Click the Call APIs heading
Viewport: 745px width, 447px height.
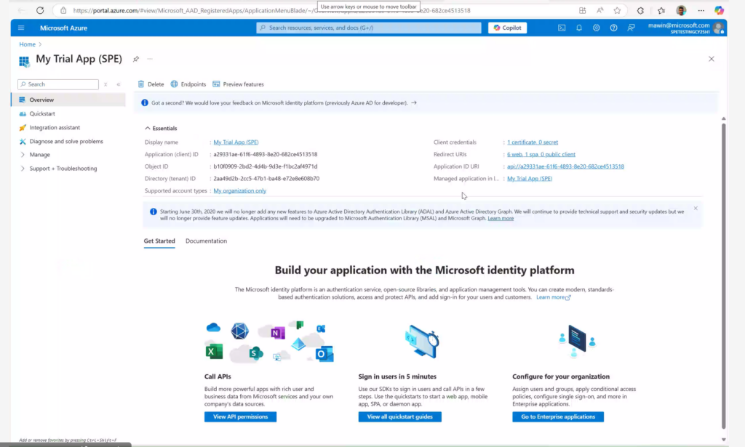tap(218, 376)
